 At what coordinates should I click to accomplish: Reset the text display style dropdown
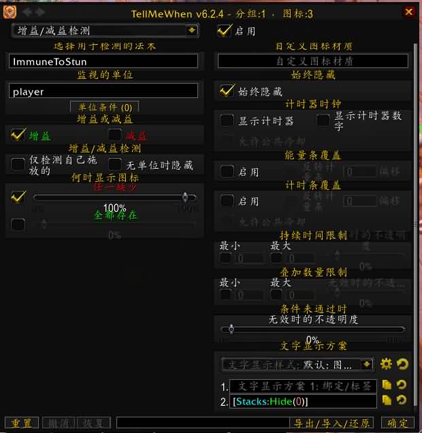pyautogui.click(x=402, y=364)
